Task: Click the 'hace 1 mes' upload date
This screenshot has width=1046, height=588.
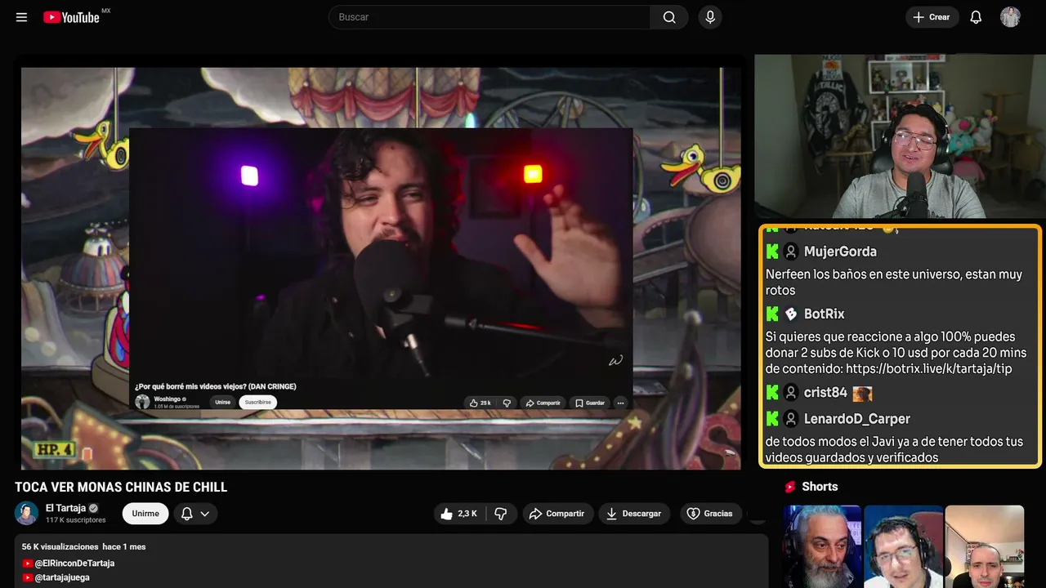Action: click(x=124, y=546)
